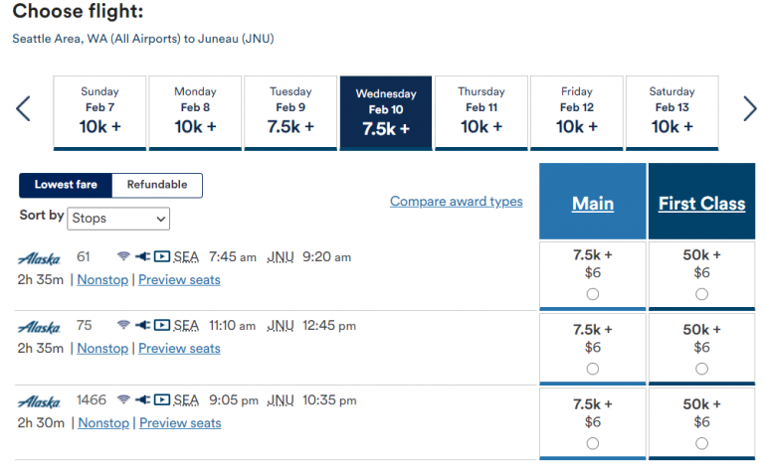Open the Compare award types link
Image resolution: width=766 pixels, height=464 pixels.
[456, 202]
